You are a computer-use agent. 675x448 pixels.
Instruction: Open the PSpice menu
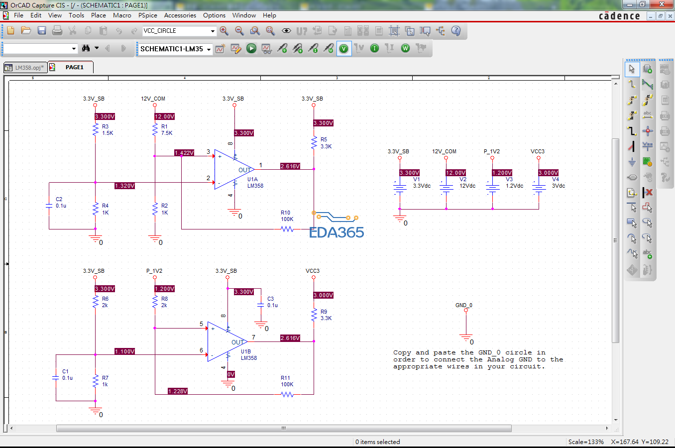pos(148,15)
